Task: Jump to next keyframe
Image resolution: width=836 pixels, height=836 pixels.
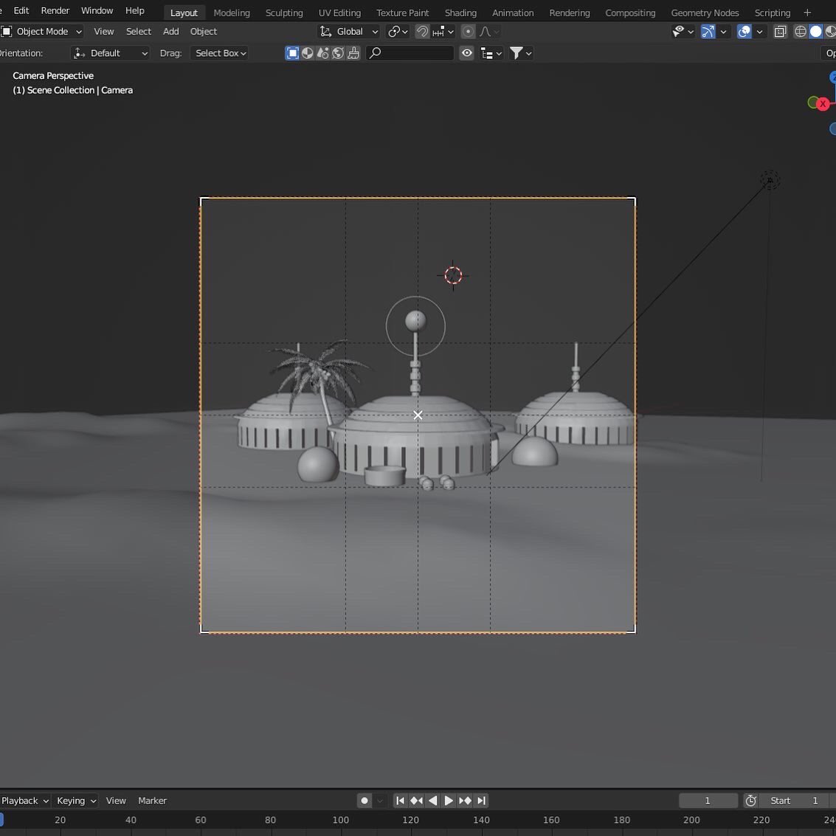Action: click(465, 801)
